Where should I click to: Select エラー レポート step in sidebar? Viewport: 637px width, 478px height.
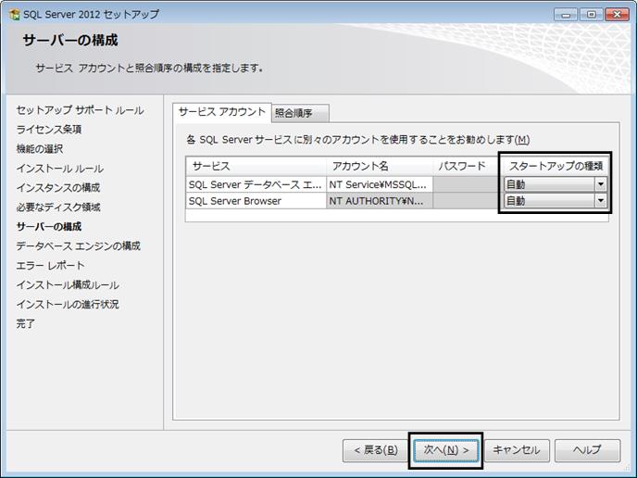coord(50,266)
